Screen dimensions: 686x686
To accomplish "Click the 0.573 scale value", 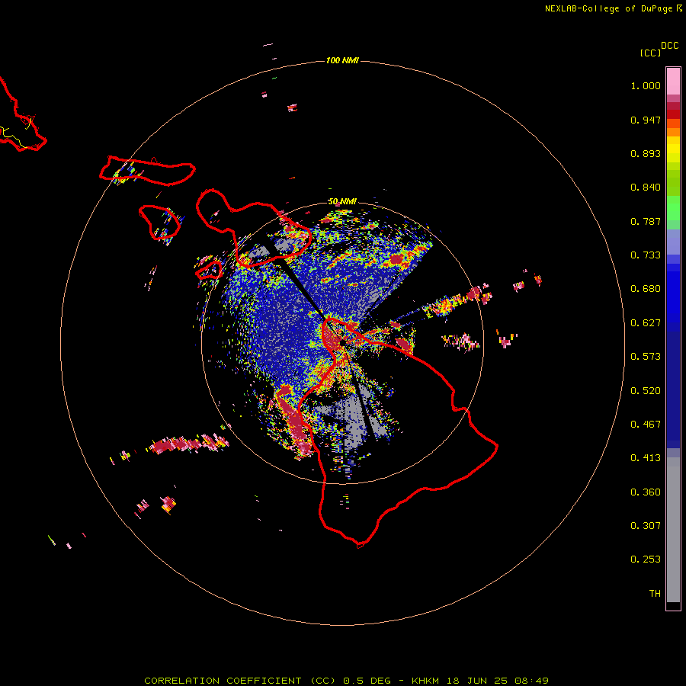I will pyautogui.click(x=646, y=357).
